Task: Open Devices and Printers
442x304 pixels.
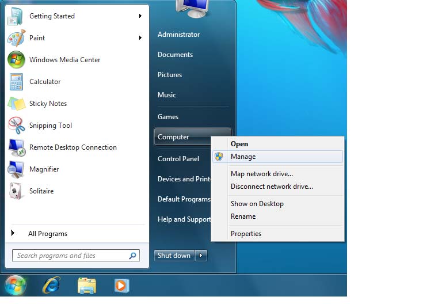Action: pyautogui.click(x=184, y=179)
